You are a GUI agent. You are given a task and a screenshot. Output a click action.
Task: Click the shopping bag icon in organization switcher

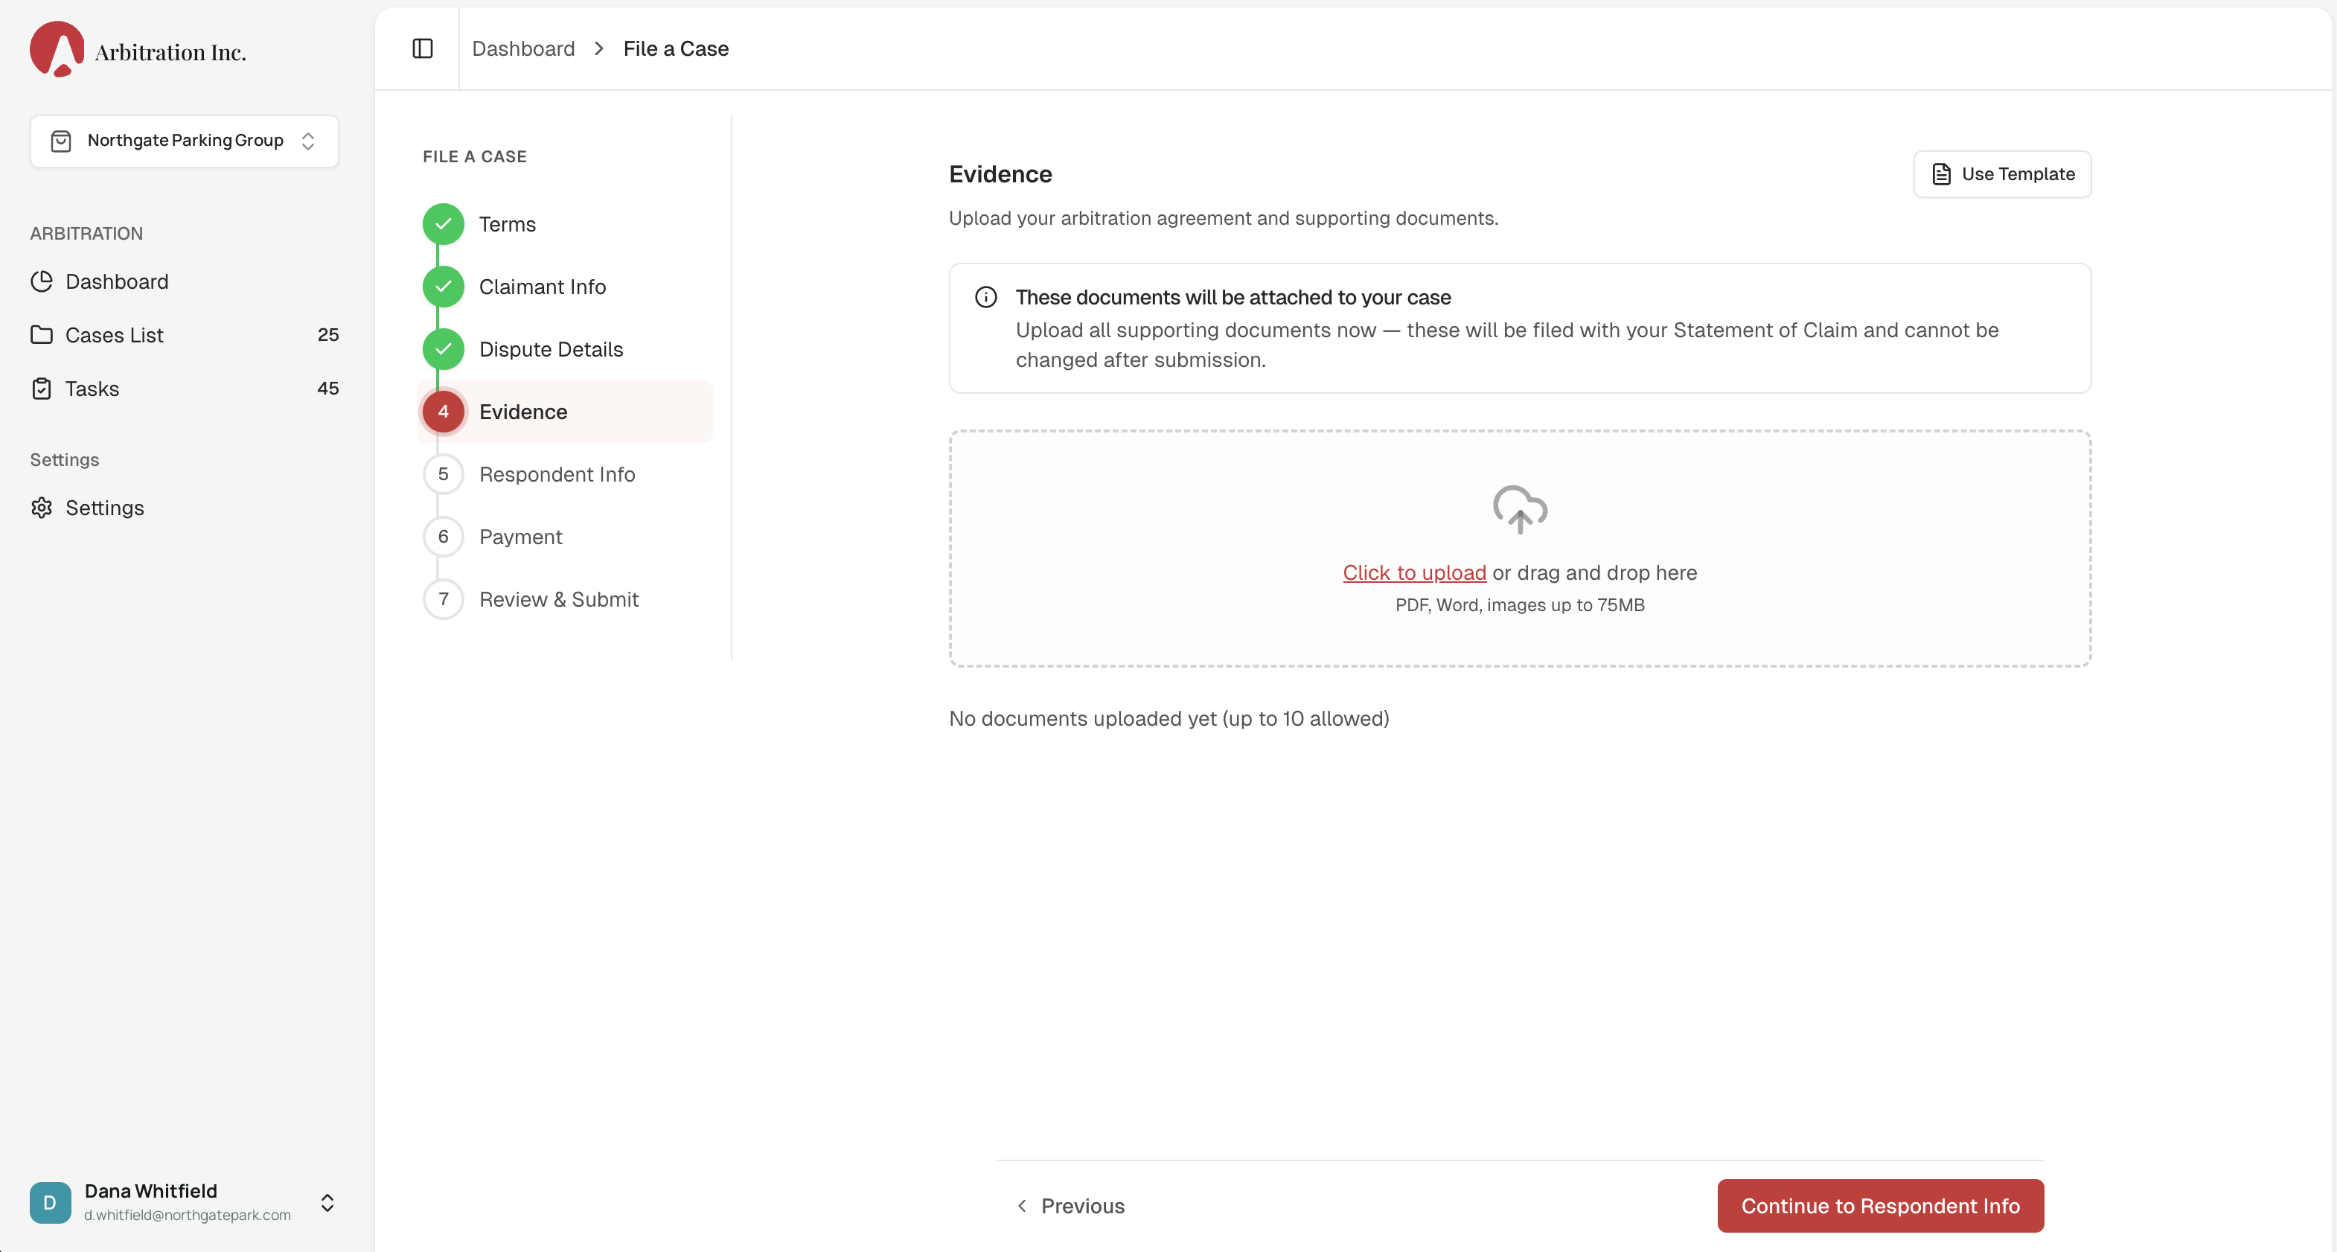coord(61,141)
